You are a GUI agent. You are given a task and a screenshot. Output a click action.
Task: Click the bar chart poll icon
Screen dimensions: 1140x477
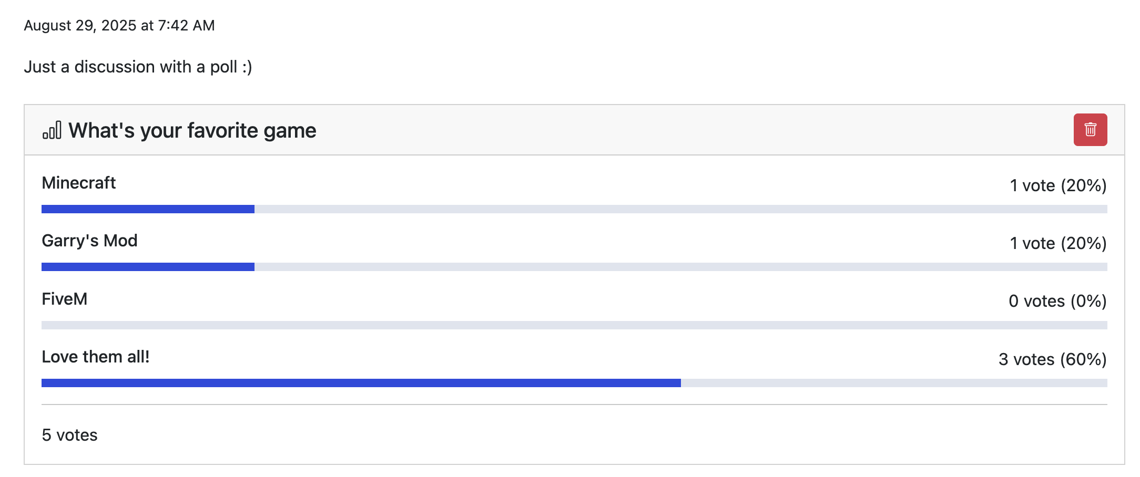coord(52,130)
